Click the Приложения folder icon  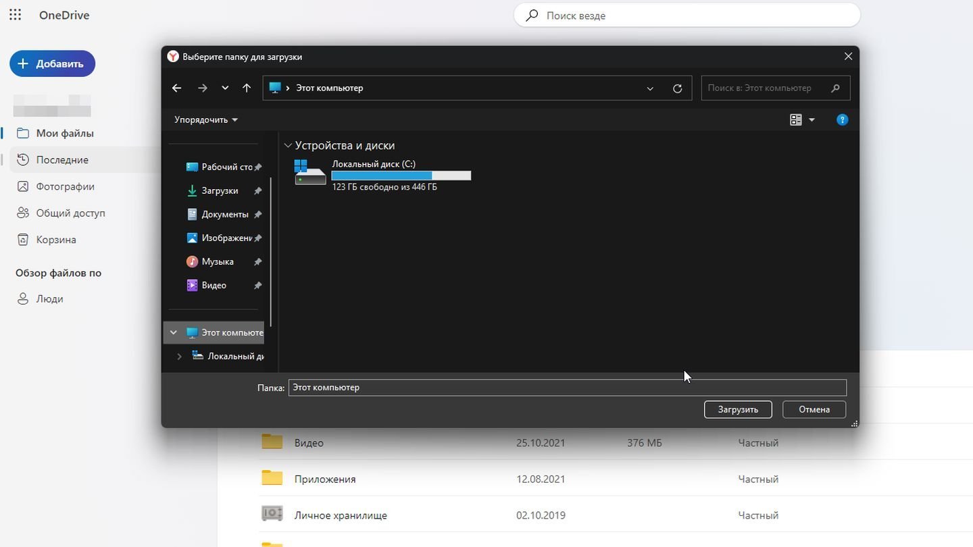pos(272,478)
